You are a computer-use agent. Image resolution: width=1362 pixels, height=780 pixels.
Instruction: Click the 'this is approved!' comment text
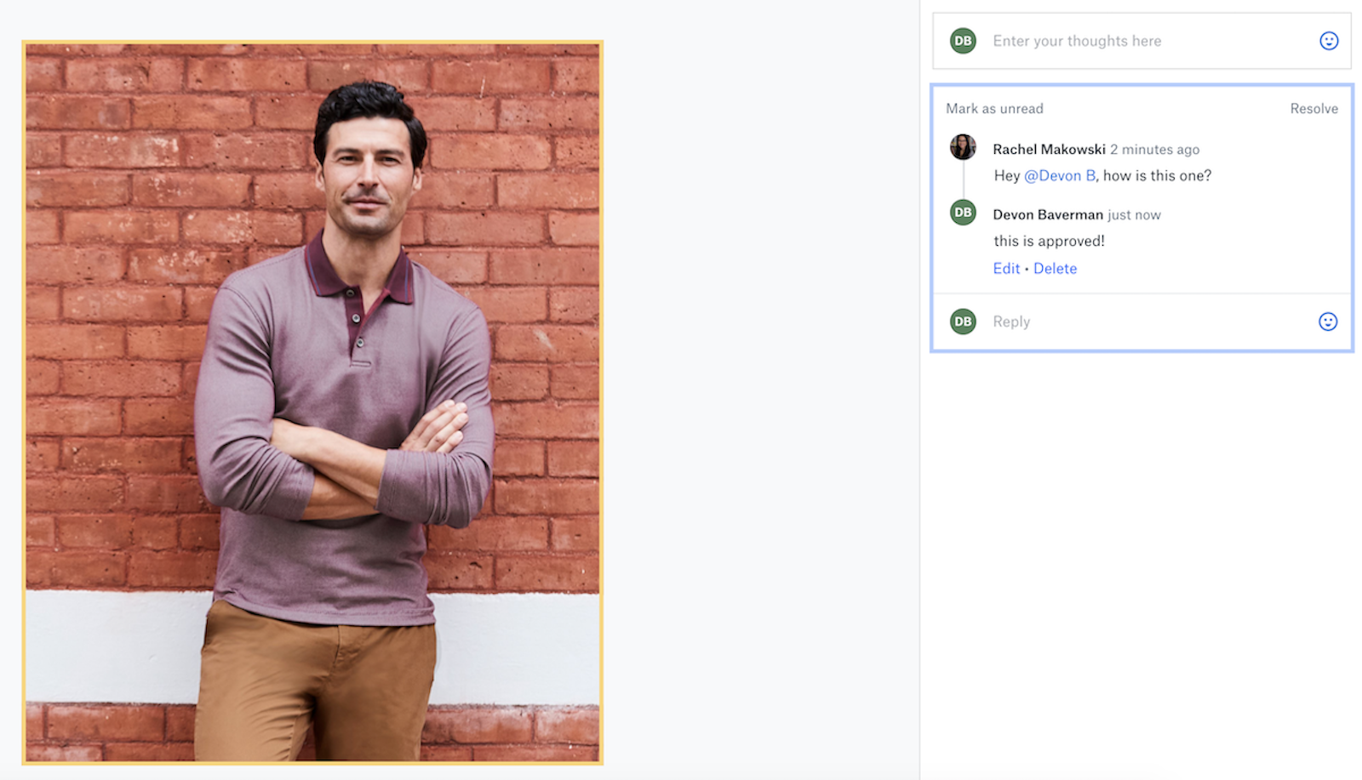pyautogui.click(x=1049, y=242)
